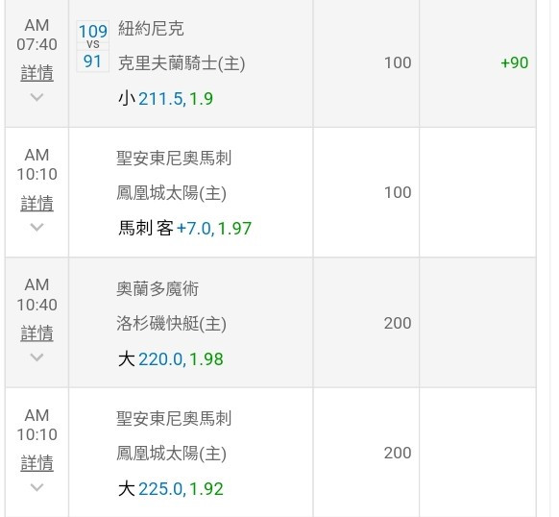559x517 pixels.
Task: Select 大 225.0, 1.92 bet line
Action: (171, 489)
